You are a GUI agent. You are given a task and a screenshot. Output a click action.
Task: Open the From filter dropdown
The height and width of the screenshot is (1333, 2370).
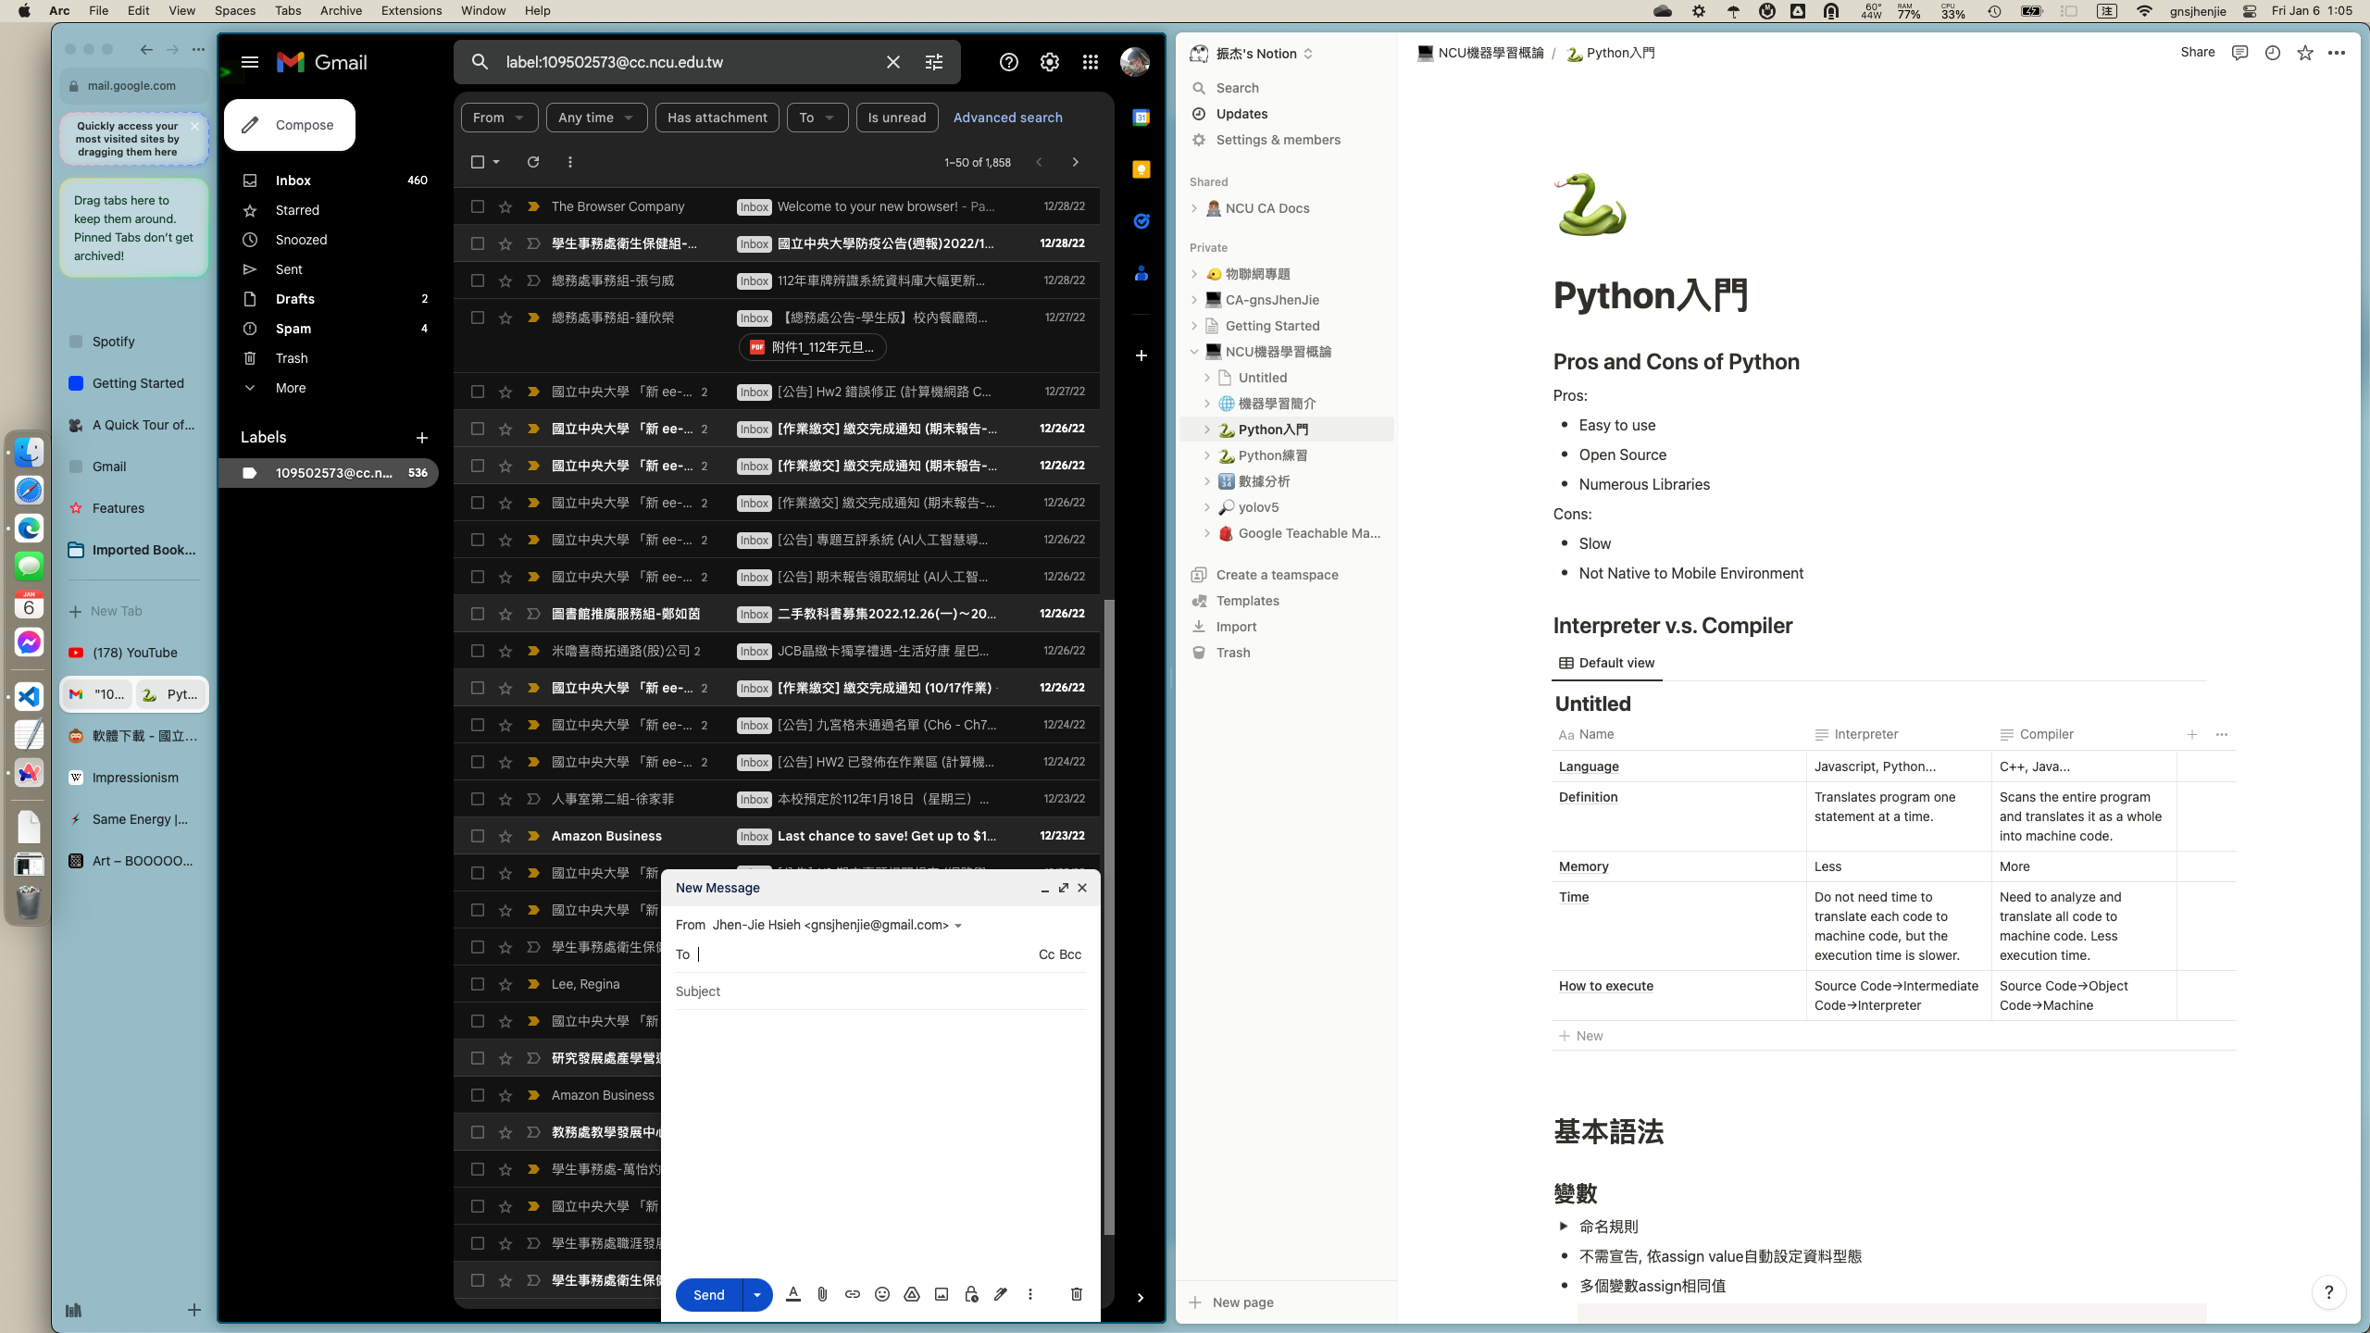tap(498, 118)
